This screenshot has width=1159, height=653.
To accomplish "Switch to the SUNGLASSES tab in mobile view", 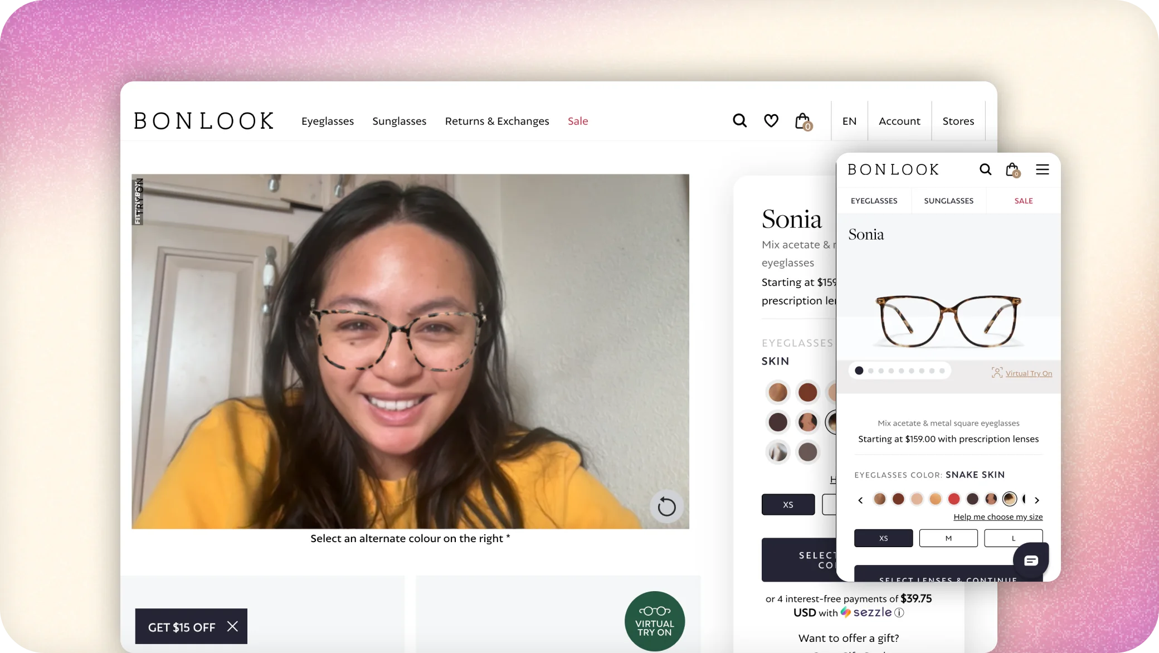I will tap(949, 201).
